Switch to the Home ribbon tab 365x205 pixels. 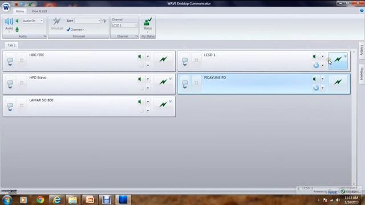click(x=20, y=11)
